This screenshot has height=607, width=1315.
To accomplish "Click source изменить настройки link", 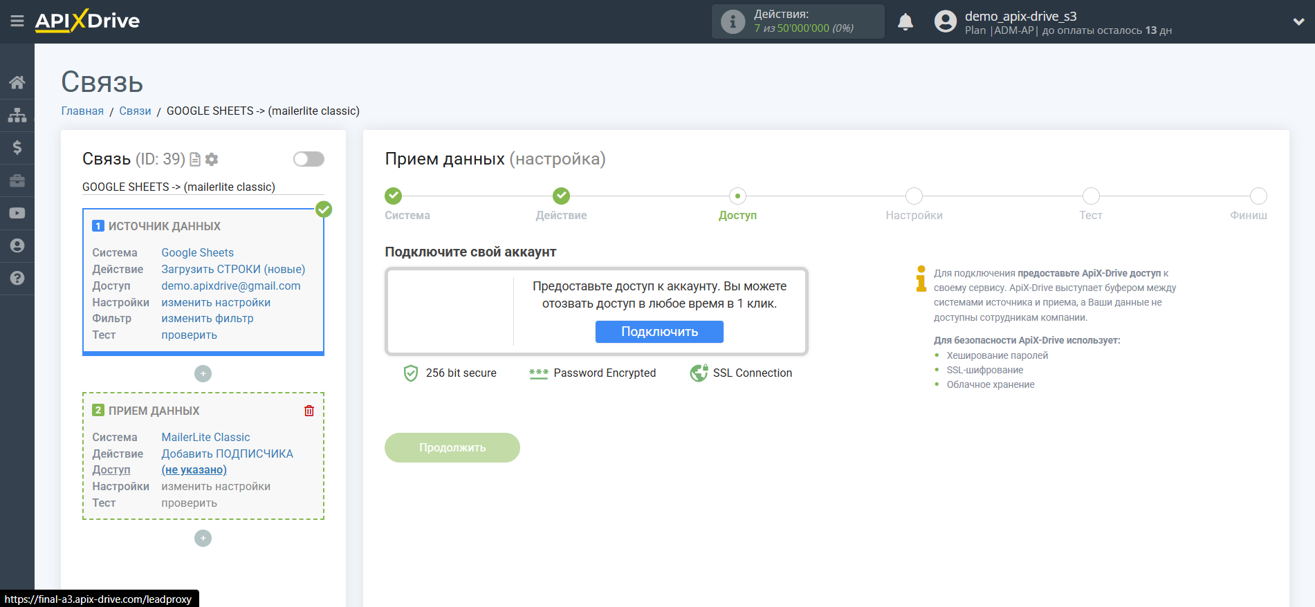I will (216, 303).
